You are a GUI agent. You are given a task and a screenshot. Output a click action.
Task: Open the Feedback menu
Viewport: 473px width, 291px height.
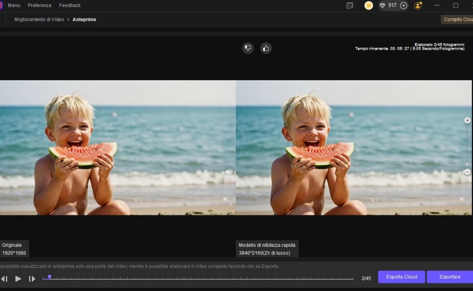click(70, 5)
